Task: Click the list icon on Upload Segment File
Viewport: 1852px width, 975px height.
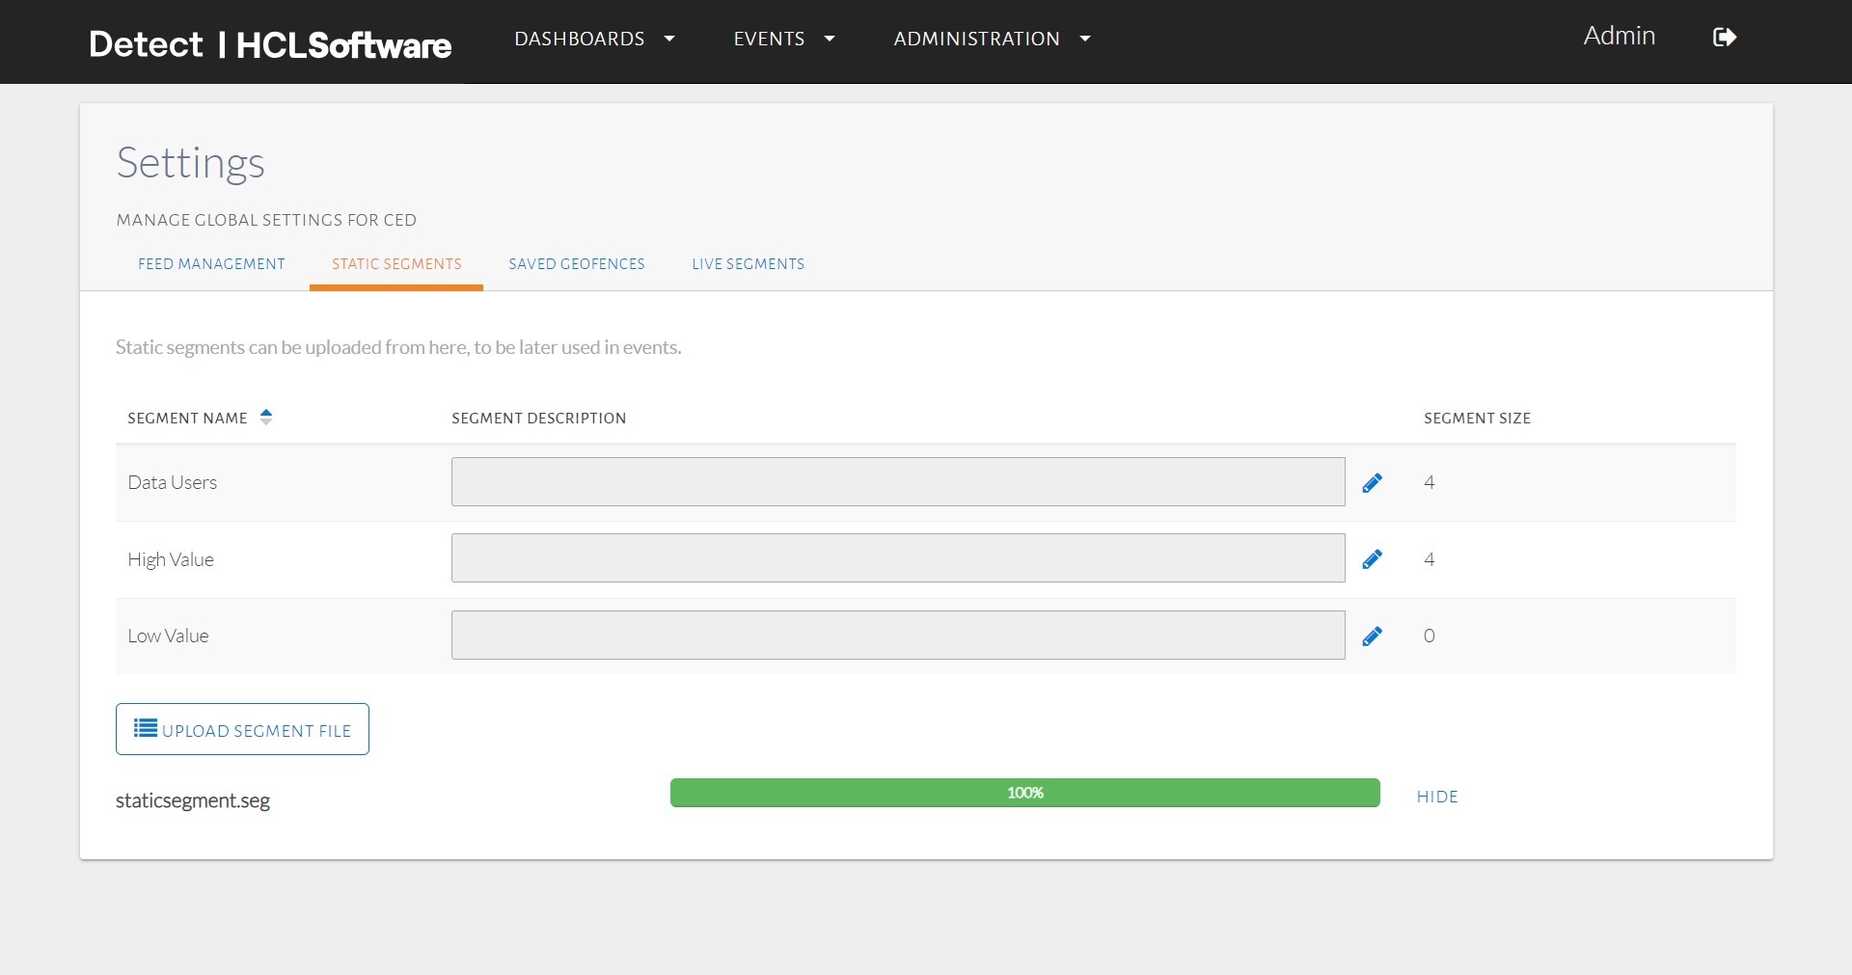Action: pos(145,729)
